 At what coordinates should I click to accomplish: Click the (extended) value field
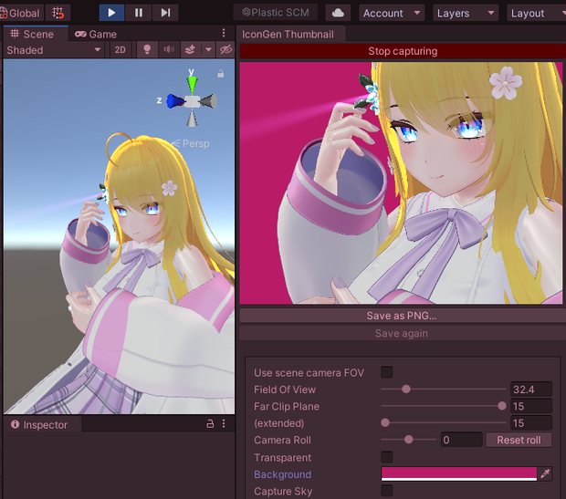coord(531,423)
